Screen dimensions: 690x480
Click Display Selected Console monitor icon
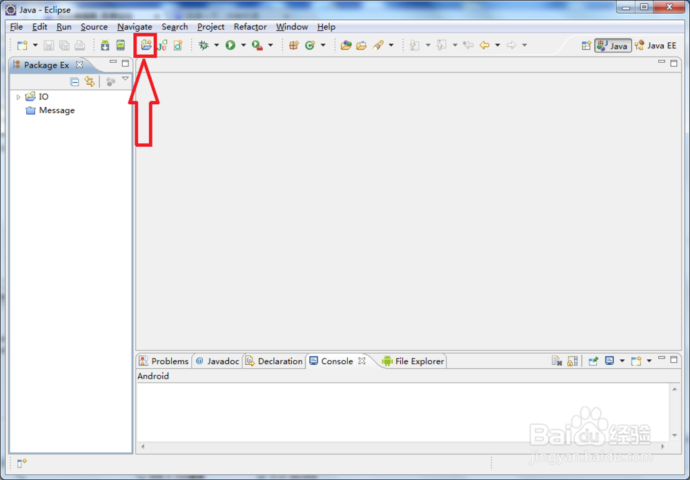609,361
